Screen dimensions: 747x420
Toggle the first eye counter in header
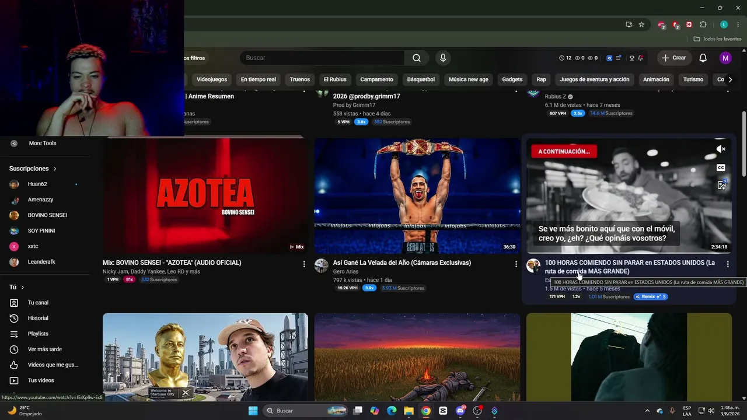tap(580, 58)
